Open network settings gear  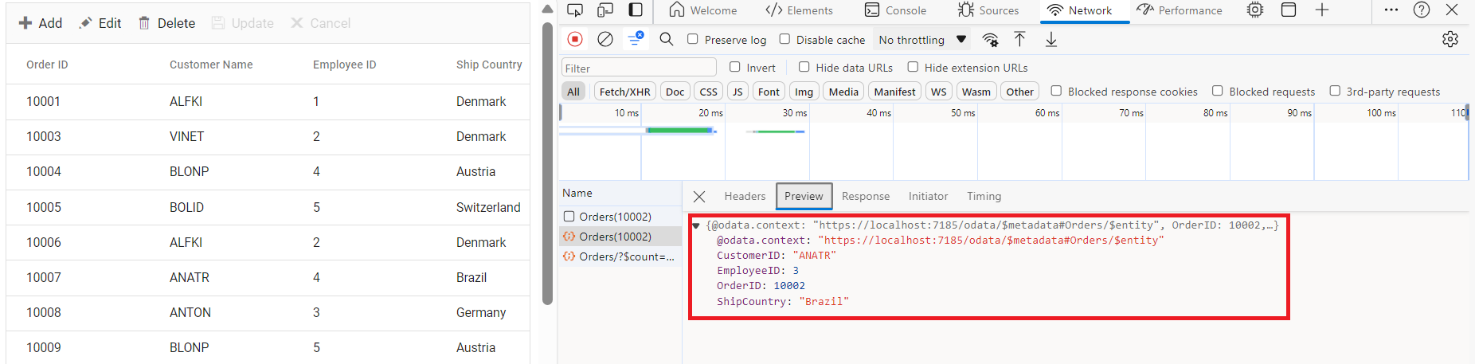tap(1450, 39)
